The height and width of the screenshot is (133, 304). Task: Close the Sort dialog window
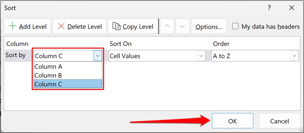tap(291, 8)
